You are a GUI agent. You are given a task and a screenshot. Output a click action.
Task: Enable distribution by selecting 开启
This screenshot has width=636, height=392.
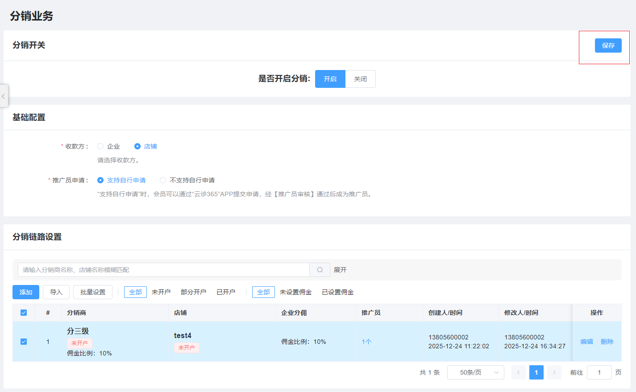(330, 79)
